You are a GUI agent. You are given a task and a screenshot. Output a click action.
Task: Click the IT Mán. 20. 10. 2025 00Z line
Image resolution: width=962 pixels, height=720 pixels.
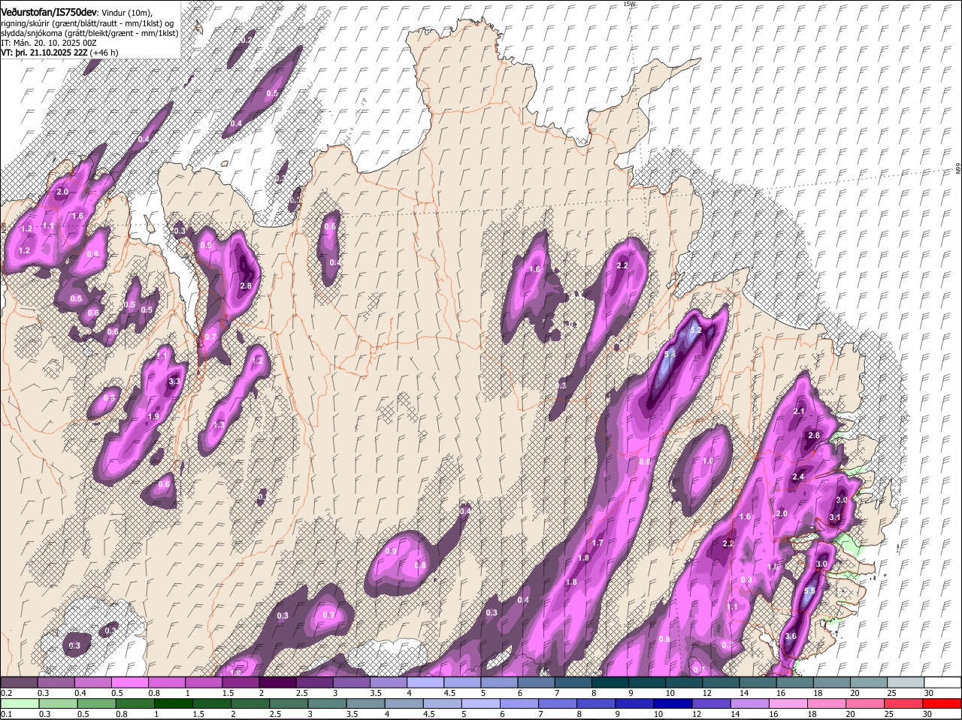pos(49,44)
